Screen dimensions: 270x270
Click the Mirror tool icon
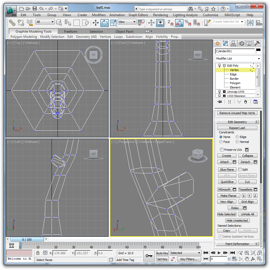(250, 23)
